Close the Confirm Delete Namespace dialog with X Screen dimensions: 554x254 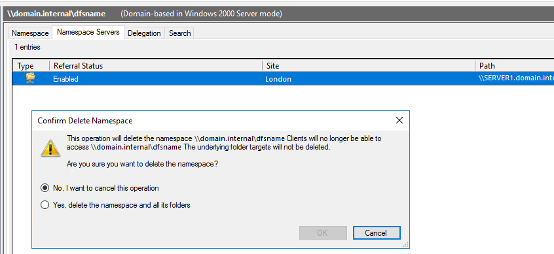point(399,121)
